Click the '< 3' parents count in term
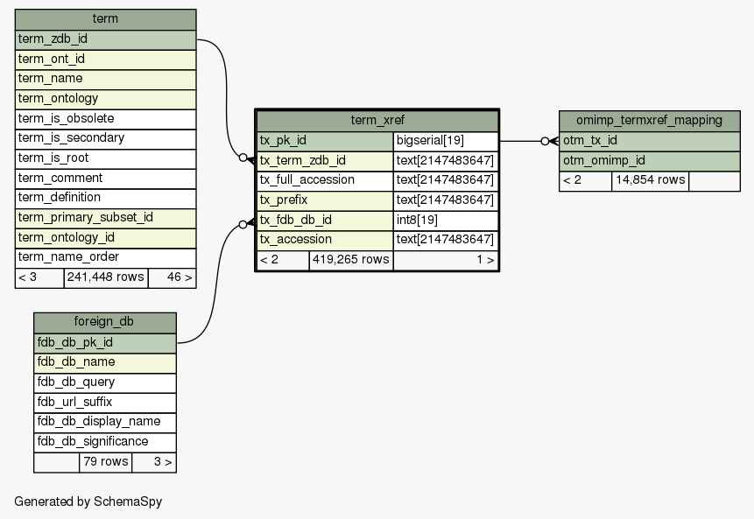The image size is (754, 519). point(39,277)
